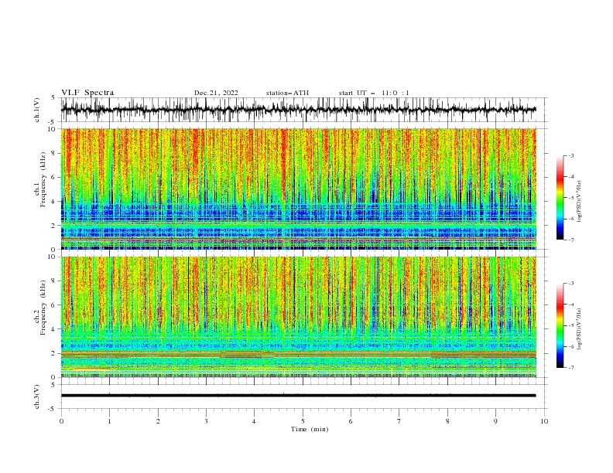The height and width of the screenshot is (473, 613).
Task: Click the ch.2 spectrogram panel
Action: [x=298, y=317]
